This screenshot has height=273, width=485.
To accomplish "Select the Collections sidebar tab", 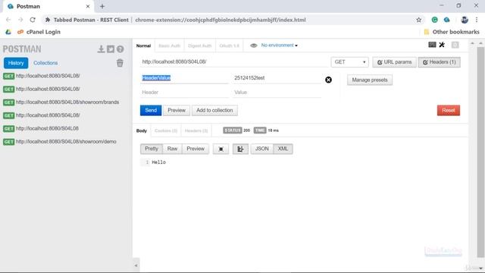I will click(x=45, y=63).
